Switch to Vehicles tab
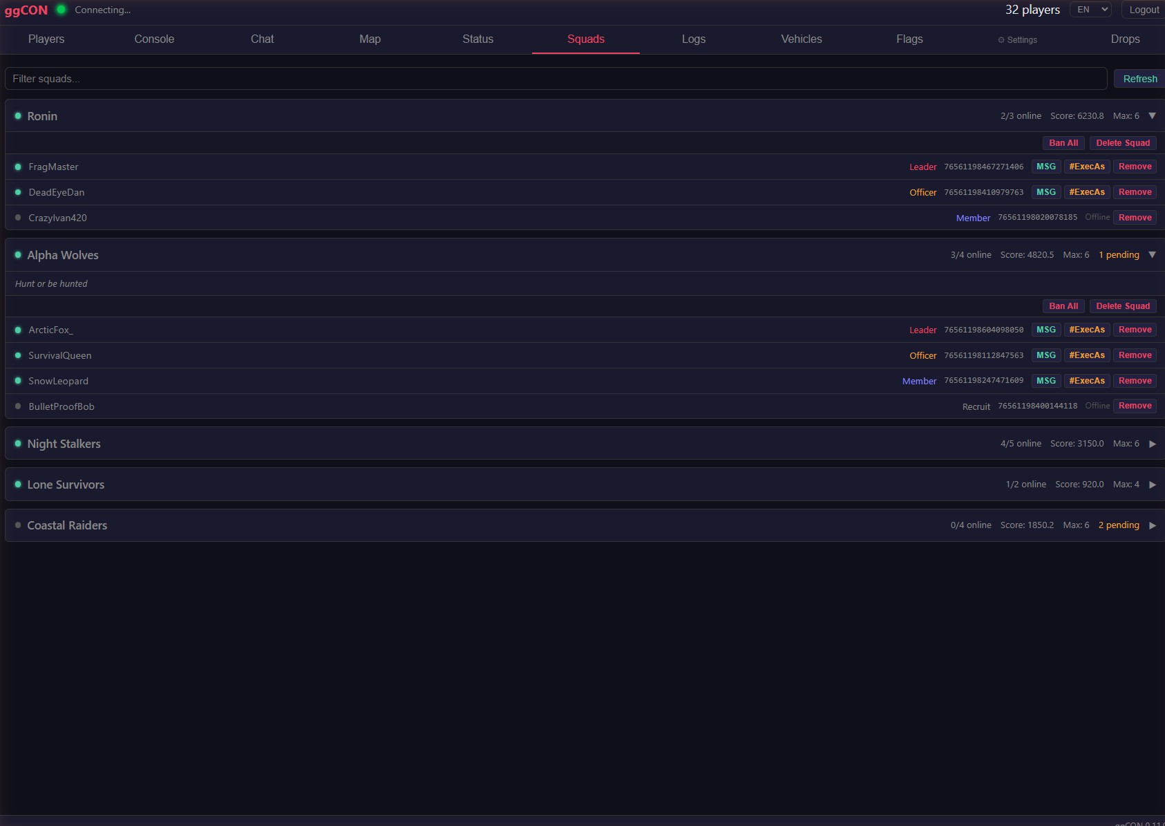Screen dimensions: 1165x826 (802, 39)
